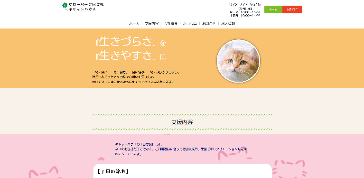Screen dimensions: 364x178
Task: Open the クローバー合同会社 キャットハウス site title
Action: coord(86,7)
